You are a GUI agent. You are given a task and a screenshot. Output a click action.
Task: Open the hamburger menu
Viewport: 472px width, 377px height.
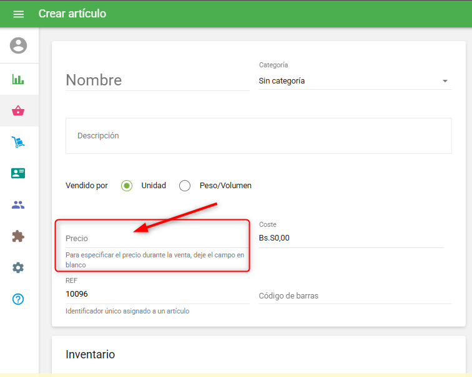[19, 14]
